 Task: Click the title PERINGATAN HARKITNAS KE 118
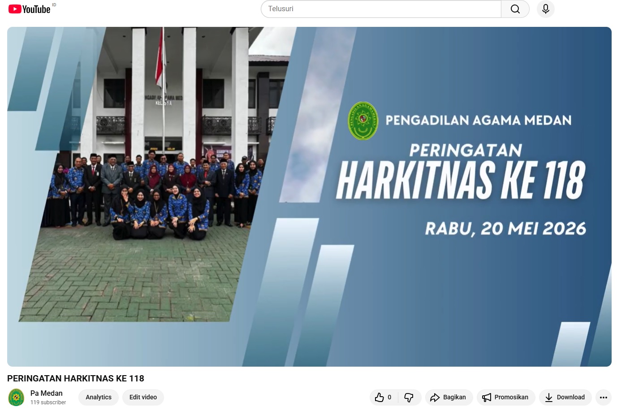76,378
